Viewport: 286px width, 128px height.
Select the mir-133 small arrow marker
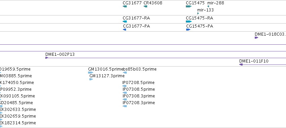coord(198,13)
